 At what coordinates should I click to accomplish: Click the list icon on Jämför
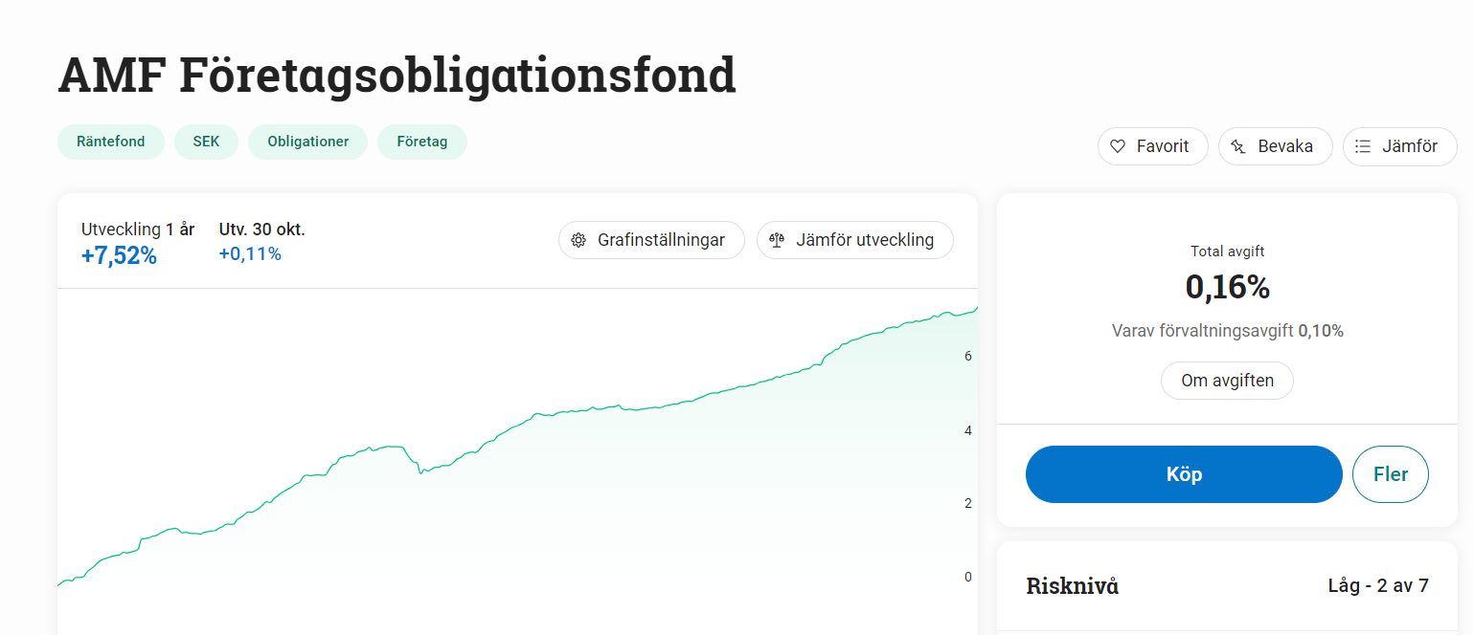[x=1363, y=146]
